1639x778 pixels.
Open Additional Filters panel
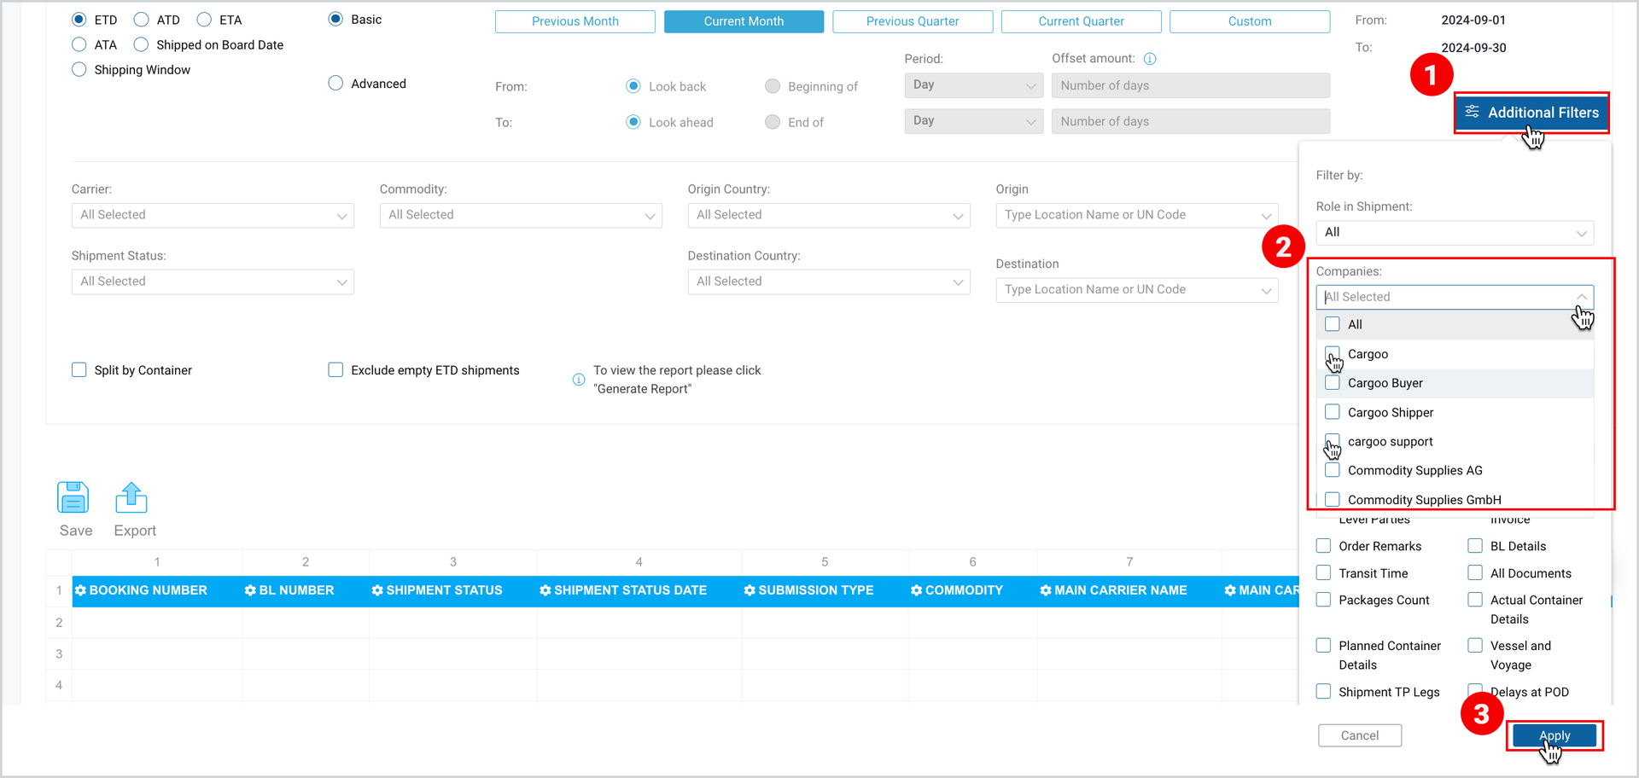1531,113
